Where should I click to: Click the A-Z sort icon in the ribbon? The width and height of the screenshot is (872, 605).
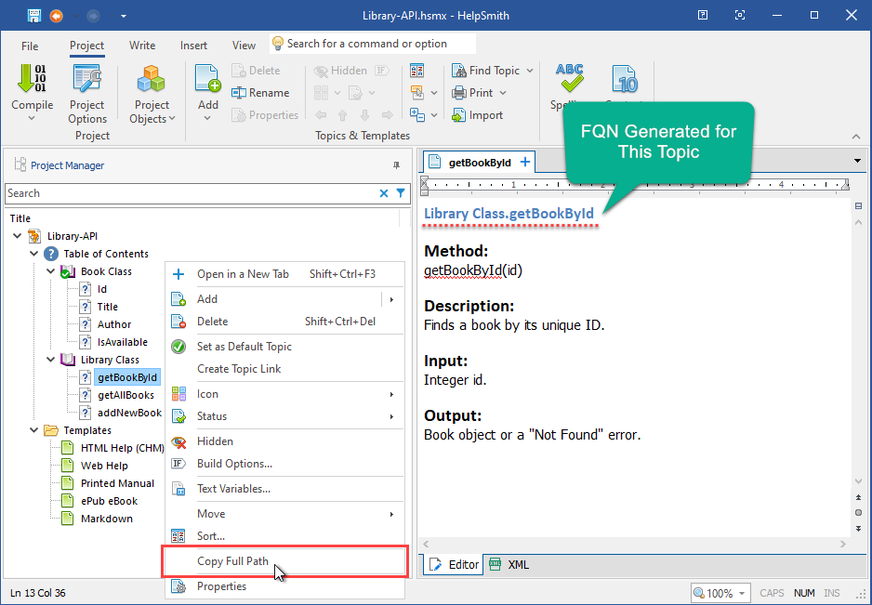click(x=417, y=71)
